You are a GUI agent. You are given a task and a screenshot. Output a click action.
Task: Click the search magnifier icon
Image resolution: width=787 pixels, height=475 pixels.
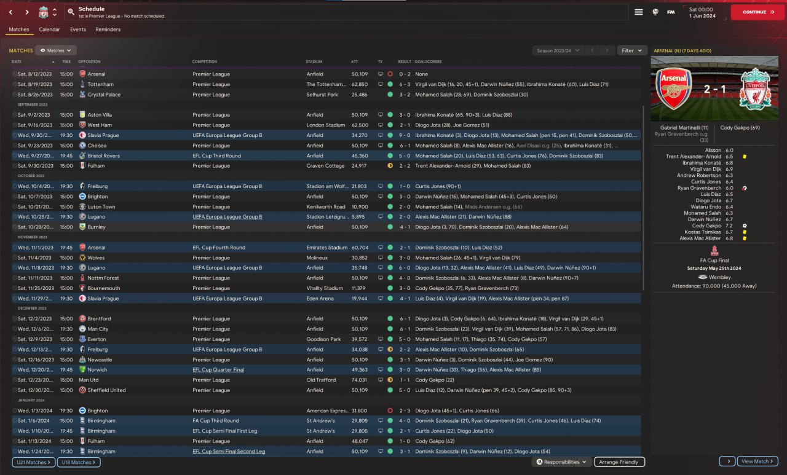coord(71,12)
